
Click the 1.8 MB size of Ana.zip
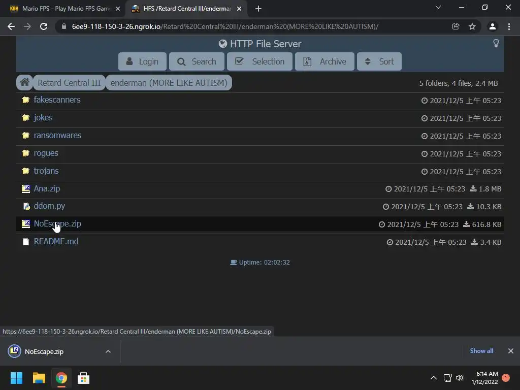point(490,189)
